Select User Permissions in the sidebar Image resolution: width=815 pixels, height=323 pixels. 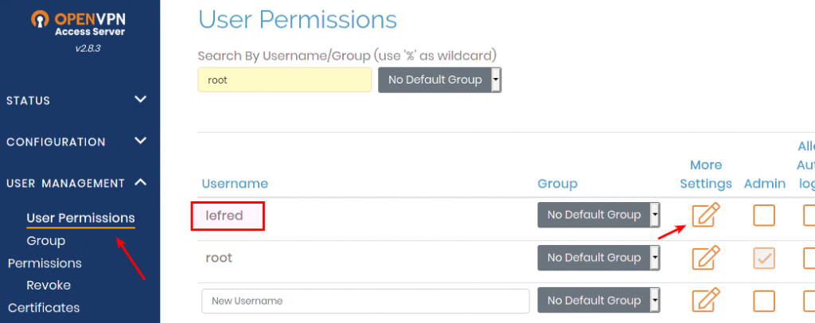80,218
